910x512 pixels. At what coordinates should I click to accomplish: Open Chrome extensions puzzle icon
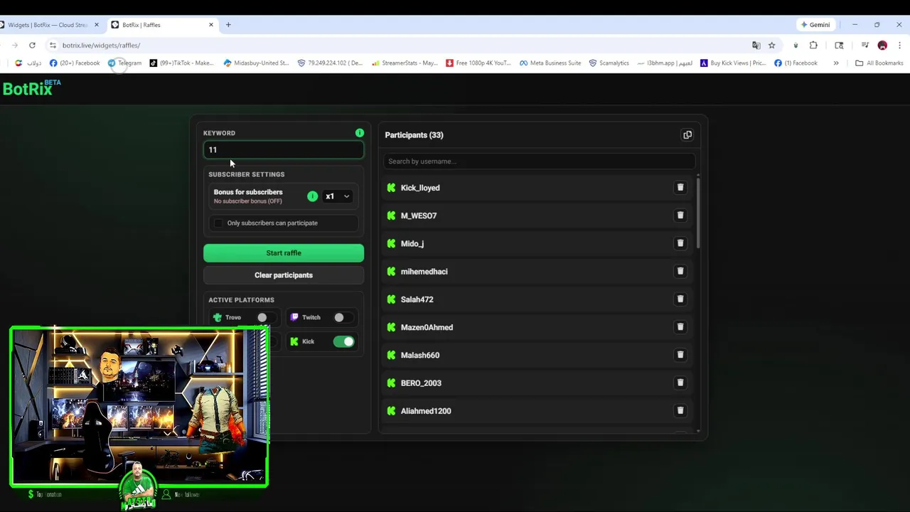pyautogui.click(x=813, y=45)
